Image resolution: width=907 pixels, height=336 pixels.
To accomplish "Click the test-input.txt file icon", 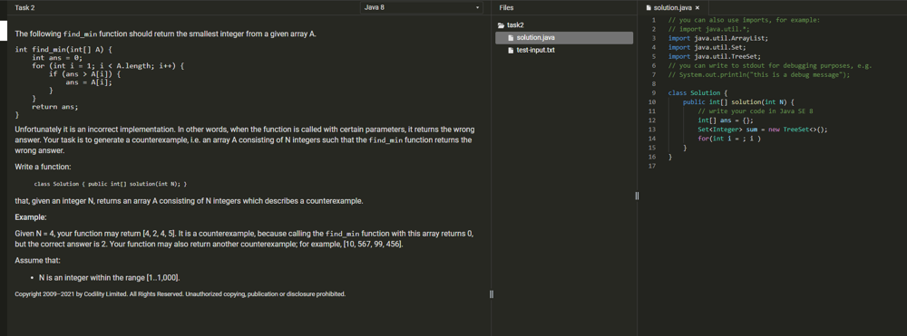I will coord(511,50).
